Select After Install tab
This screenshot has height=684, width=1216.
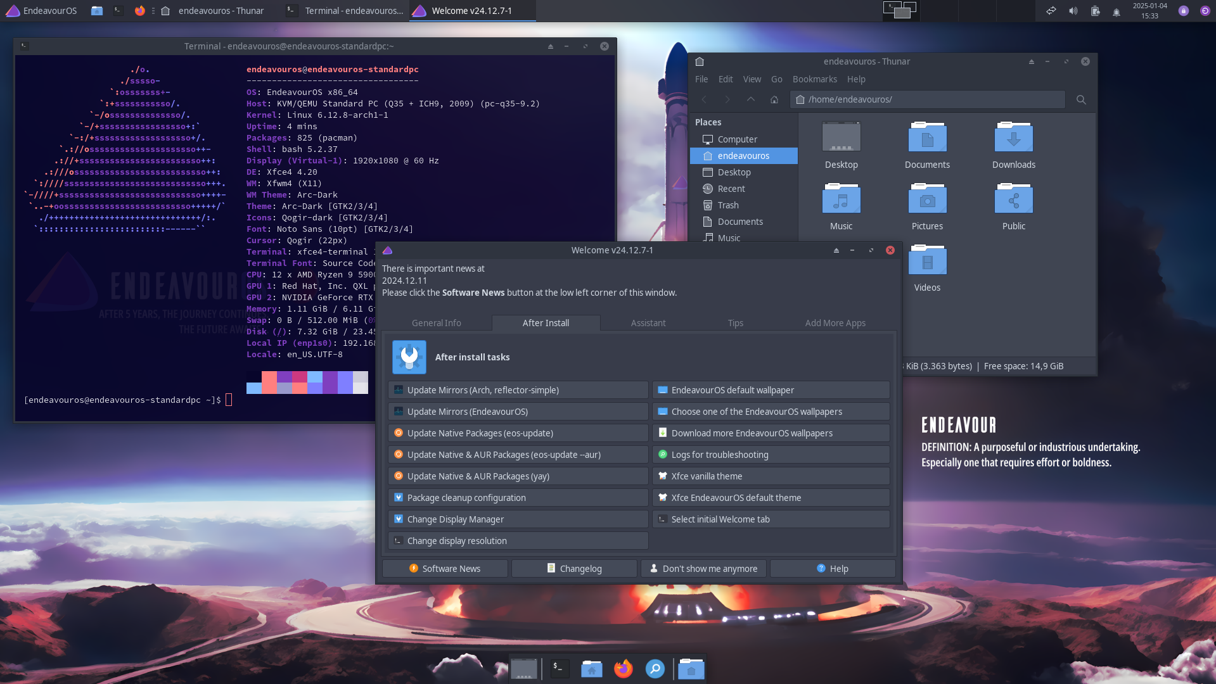point(546,323)
